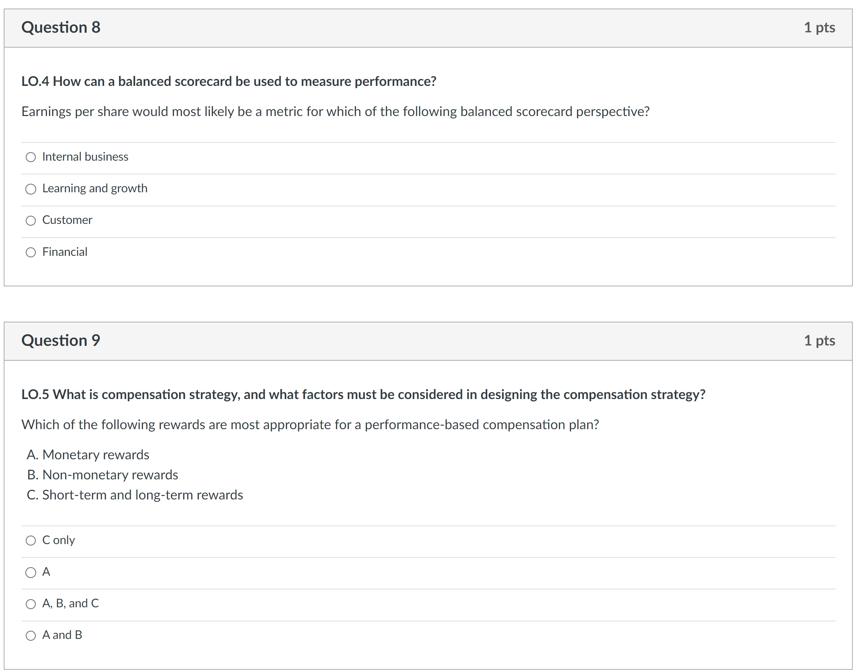Click the Short-term and long-term rewards item

(x=135, y=495)
